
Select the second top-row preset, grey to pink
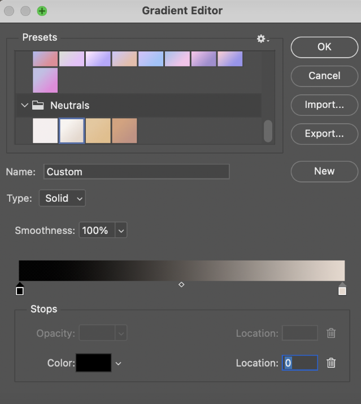point(72,59)
